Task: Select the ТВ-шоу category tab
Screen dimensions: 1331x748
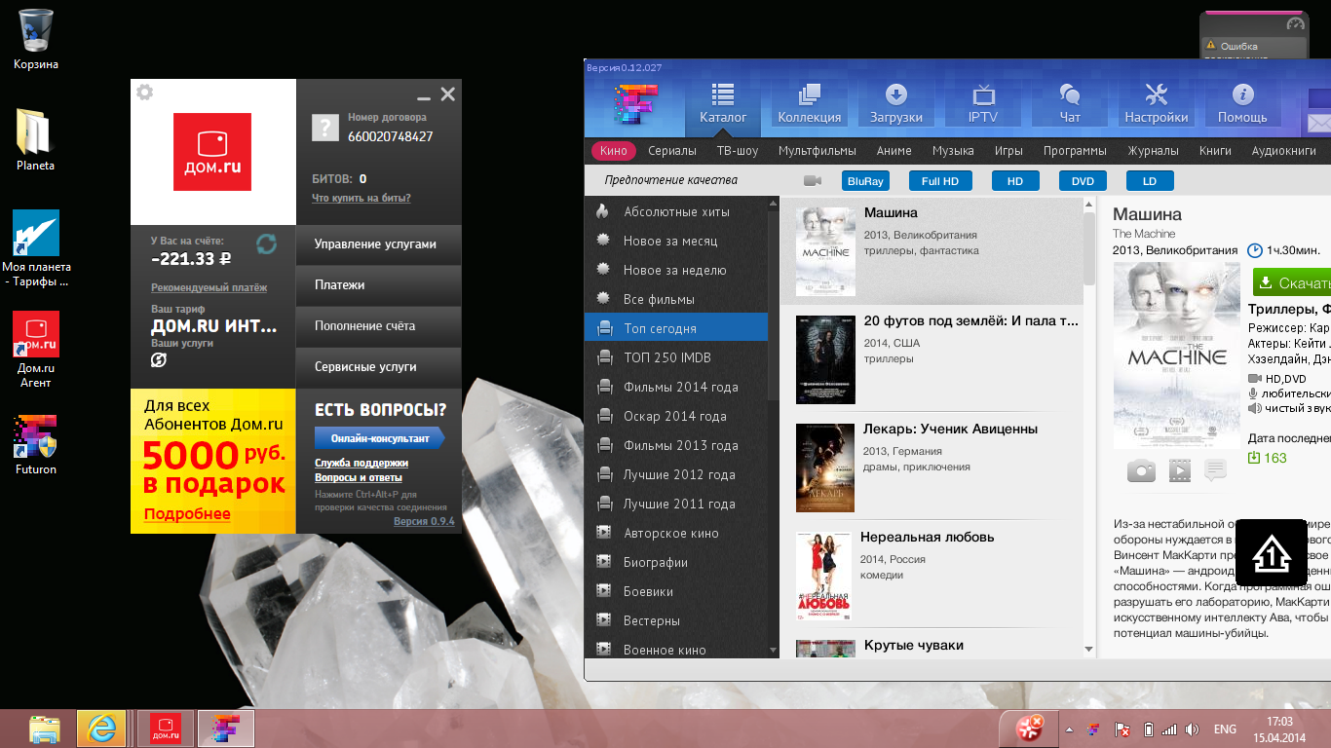Action: [x=738, y=151]
